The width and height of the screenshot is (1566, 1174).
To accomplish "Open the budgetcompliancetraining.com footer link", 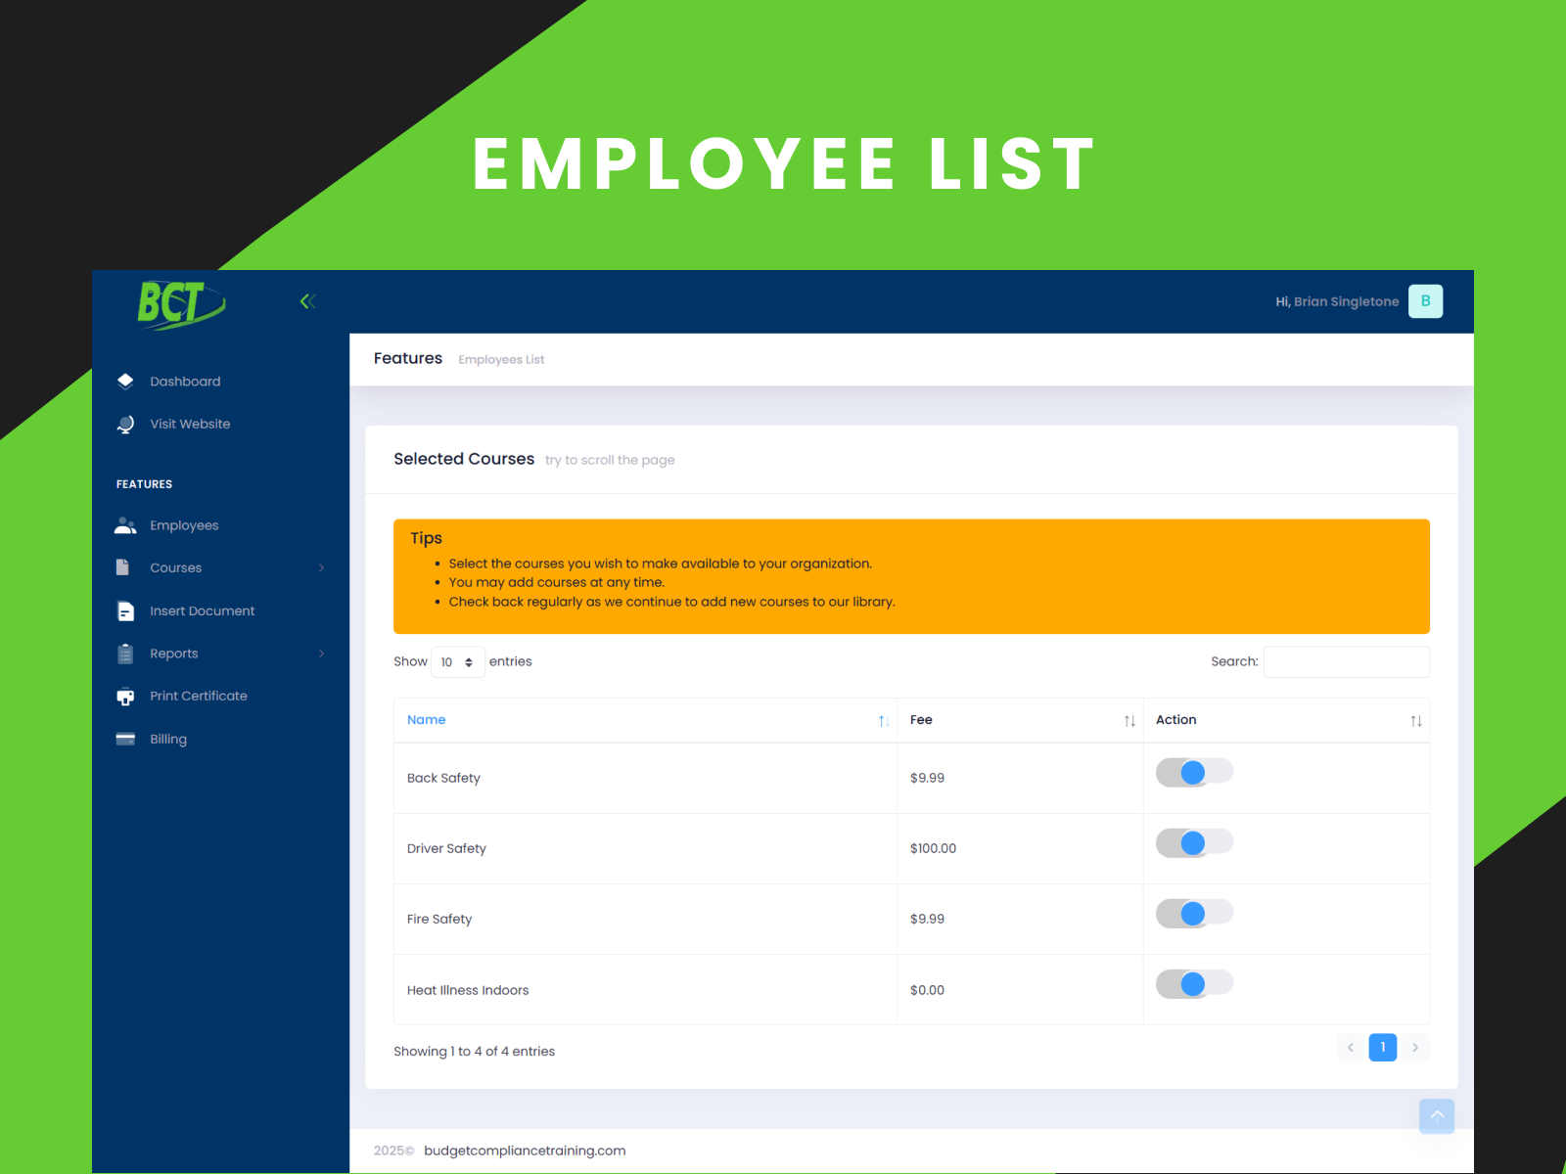I will pyautogui.click(x=525, y=1151).
